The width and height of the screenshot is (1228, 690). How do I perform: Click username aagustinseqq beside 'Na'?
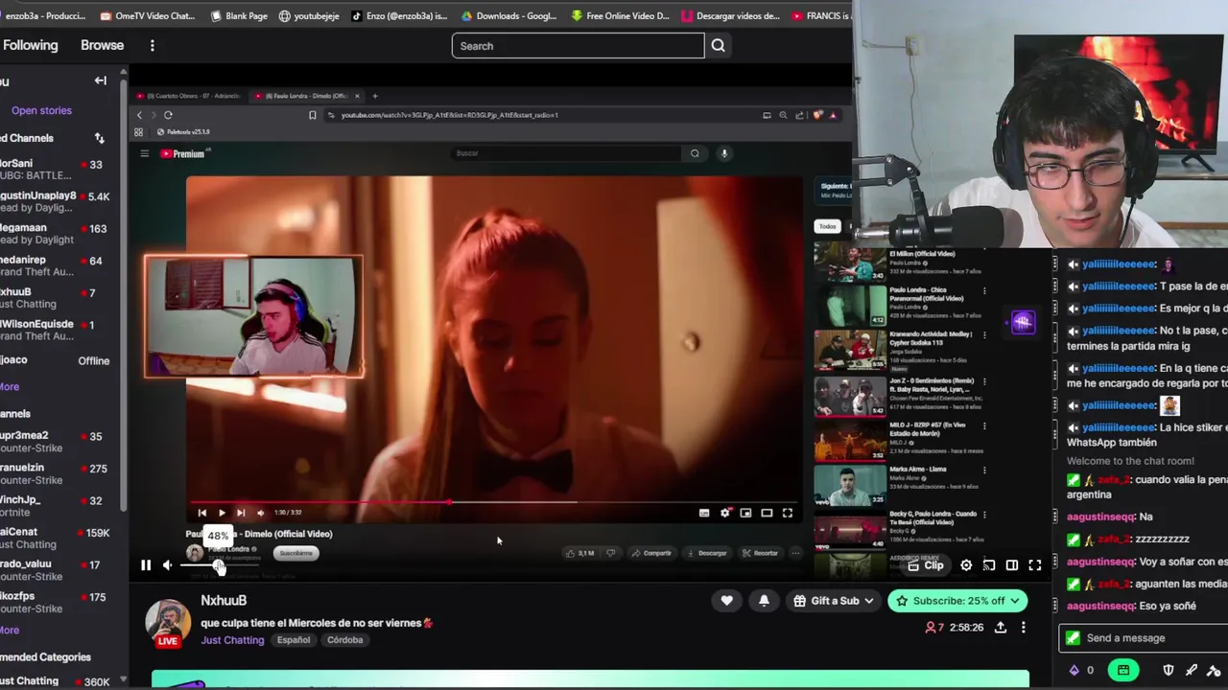tap(1100, 517)
